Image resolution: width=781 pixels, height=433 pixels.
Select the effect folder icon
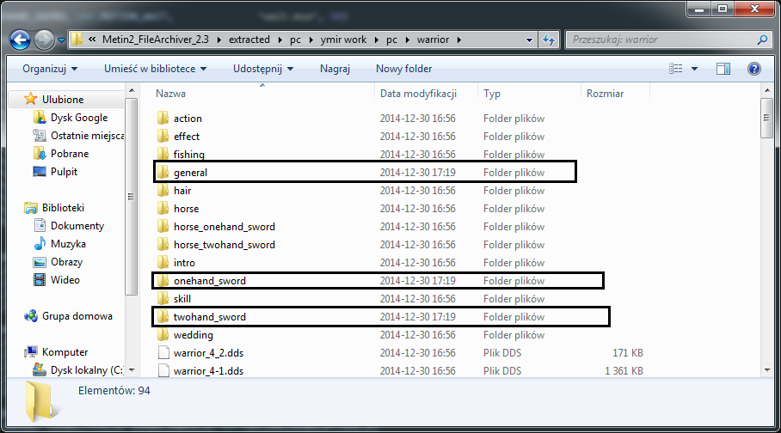(163, 136)
